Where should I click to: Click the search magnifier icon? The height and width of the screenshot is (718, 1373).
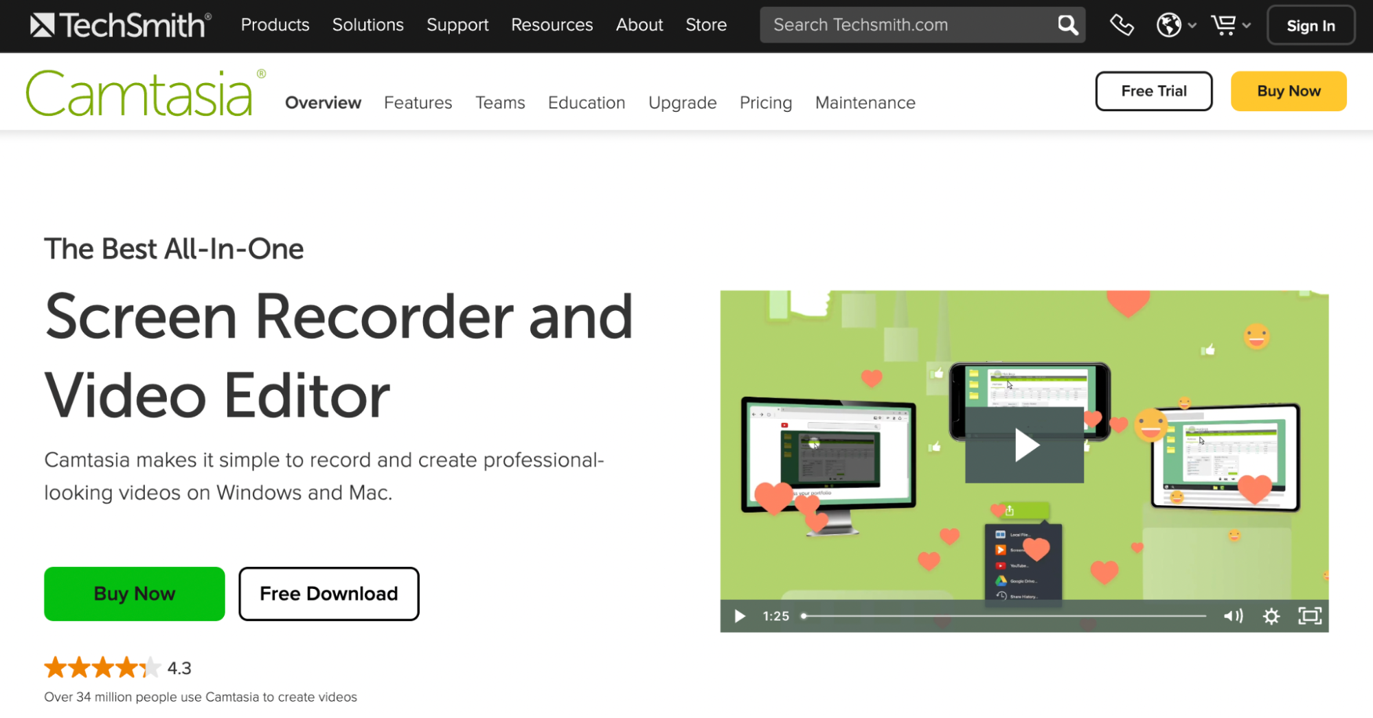1067,25
